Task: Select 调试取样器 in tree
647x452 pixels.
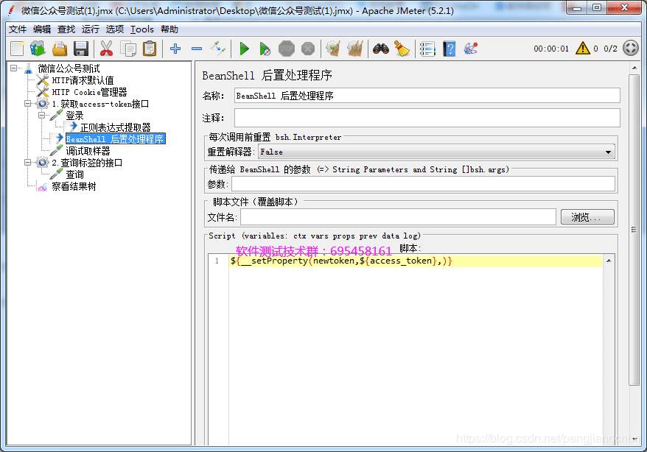Action: (x=88, y=151)
